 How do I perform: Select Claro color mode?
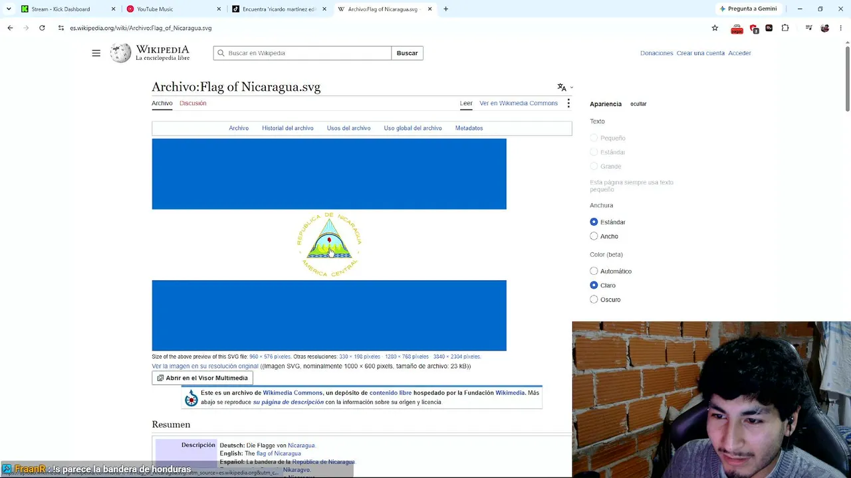pos(594,285)
